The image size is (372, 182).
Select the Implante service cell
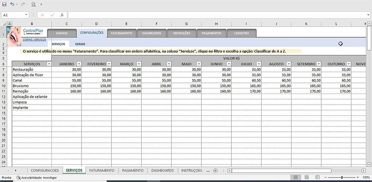coord(32,108)
